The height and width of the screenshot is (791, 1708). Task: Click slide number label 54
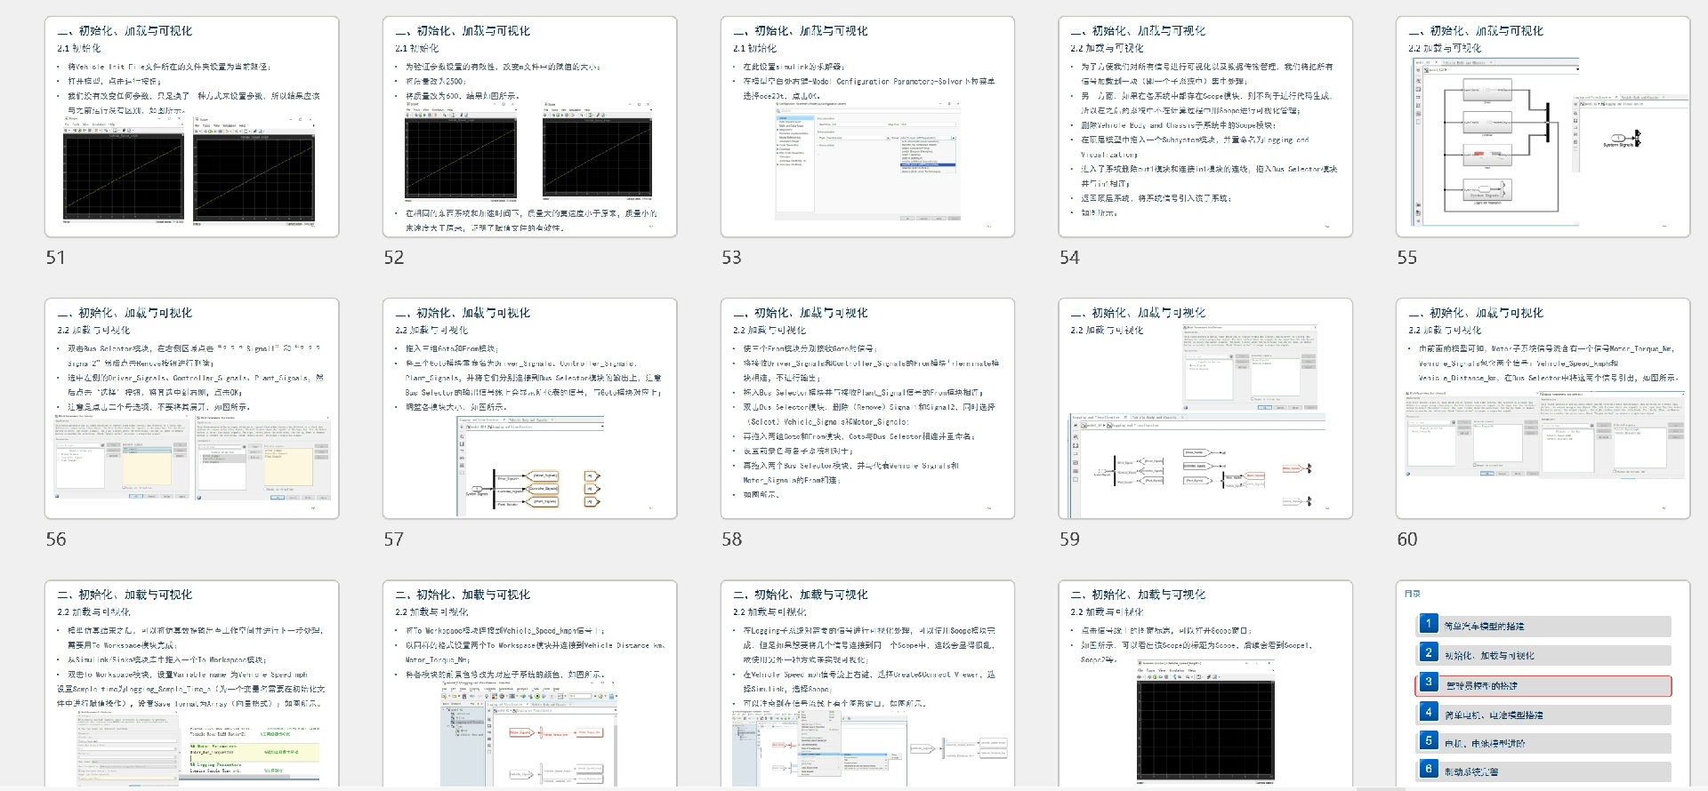[x=1069, y=258]
